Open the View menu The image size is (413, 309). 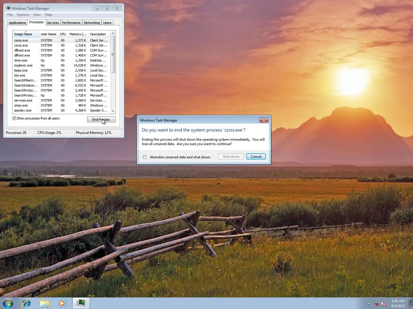37,15
